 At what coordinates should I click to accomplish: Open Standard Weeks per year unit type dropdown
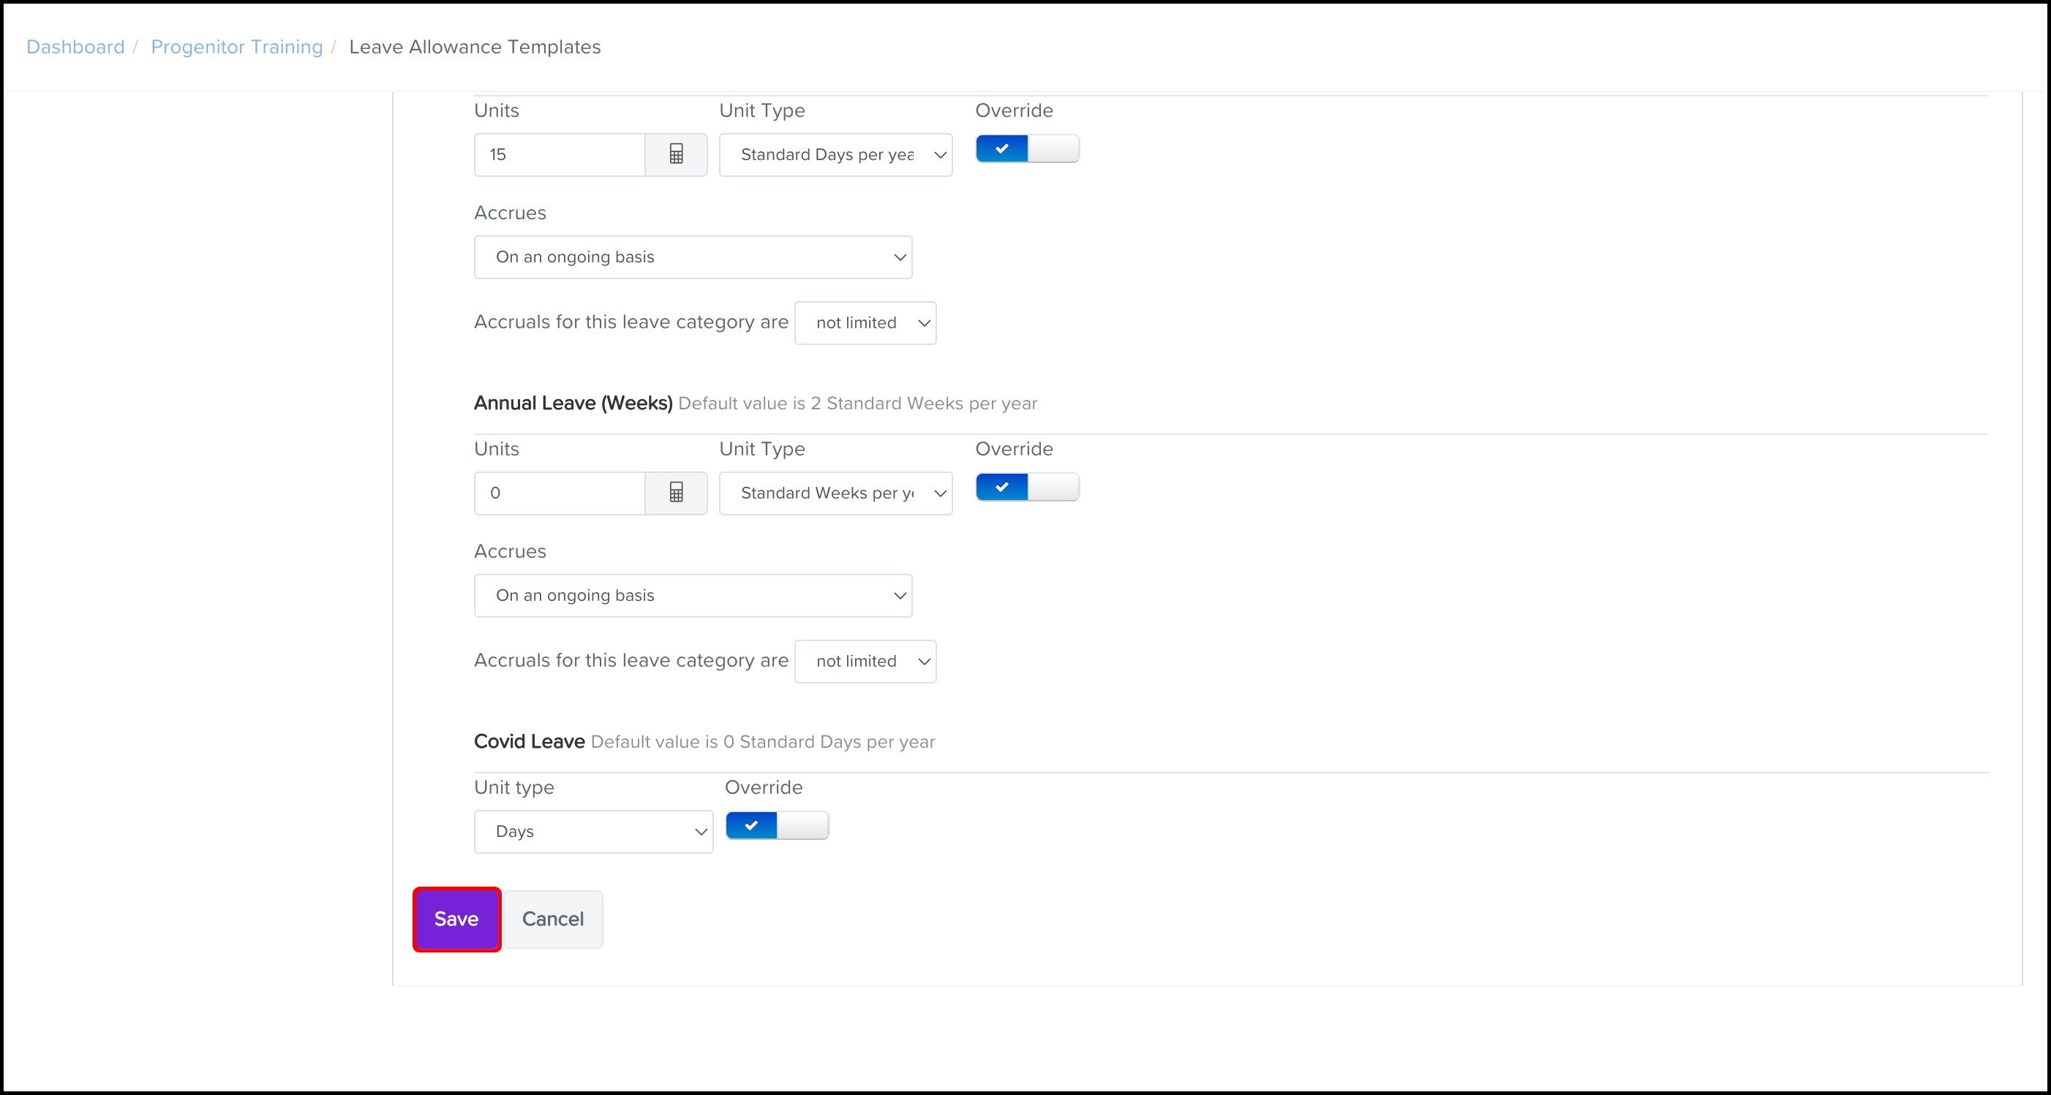click(835, 493)
